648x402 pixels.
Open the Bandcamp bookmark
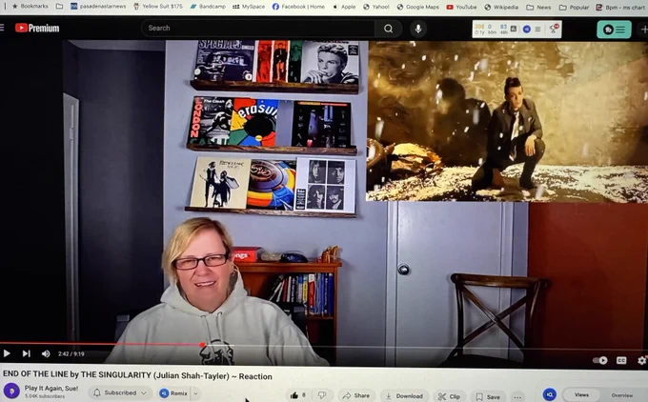point(208,7)
